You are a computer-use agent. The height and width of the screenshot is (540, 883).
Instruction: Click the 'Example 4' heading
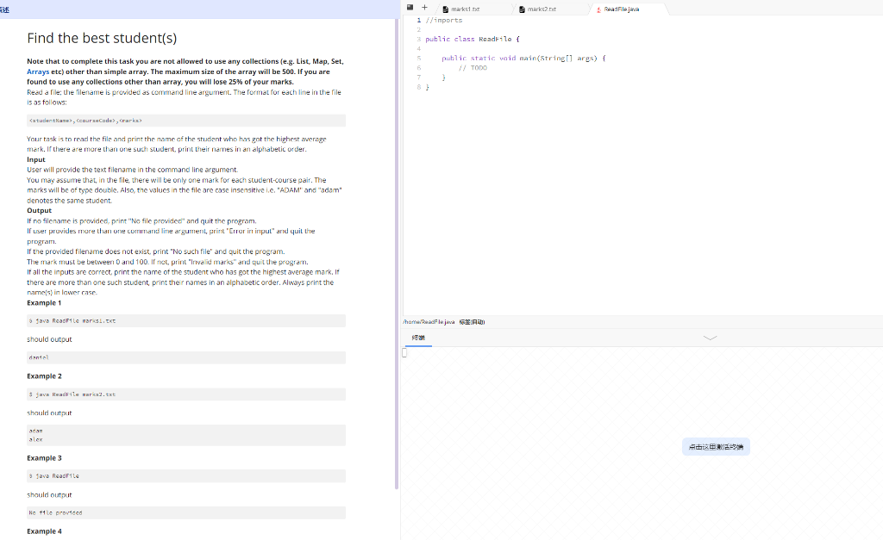pyautogui.click(x=45, y=531)
